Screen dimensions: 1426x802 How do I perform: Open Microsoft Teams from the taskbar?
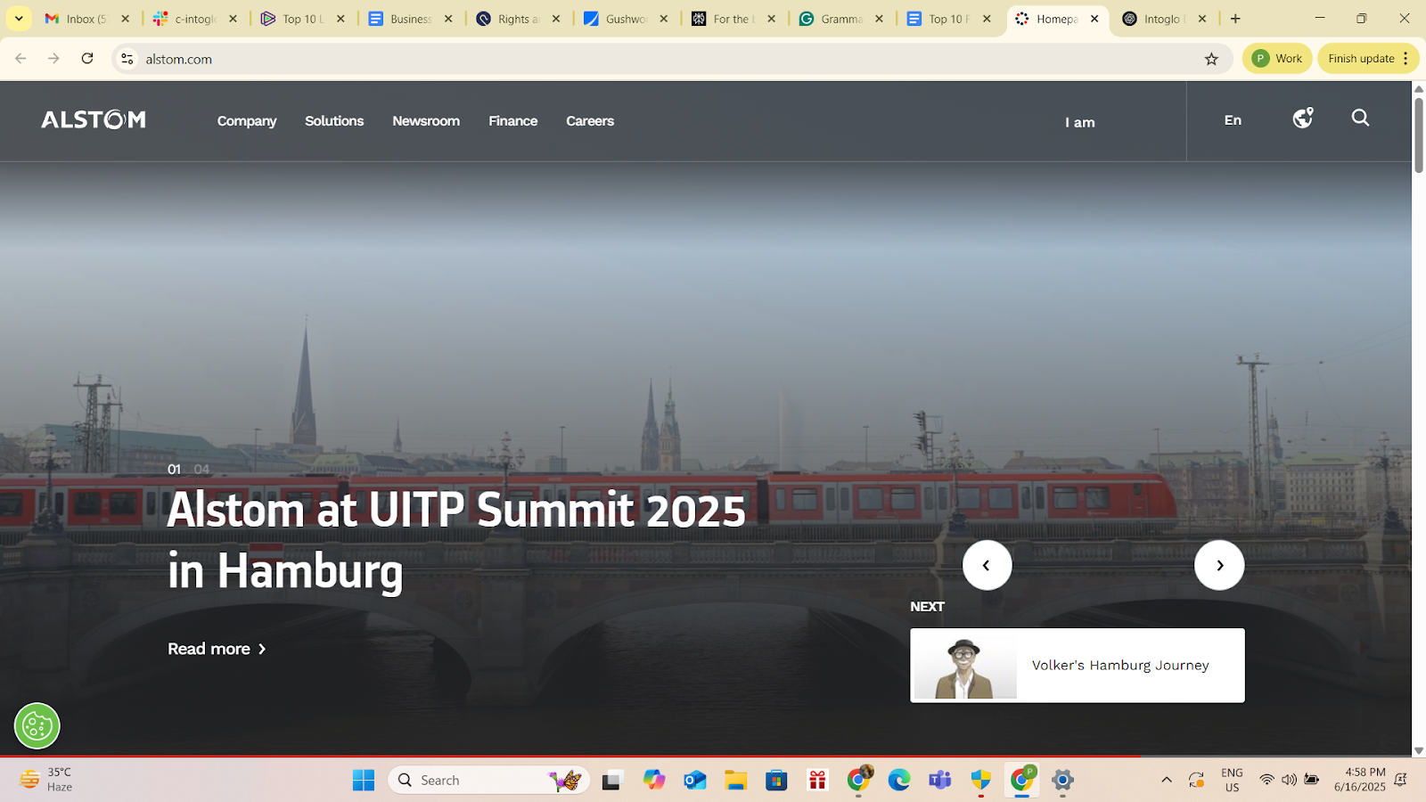pyautogui.click(x=940, y=781)
